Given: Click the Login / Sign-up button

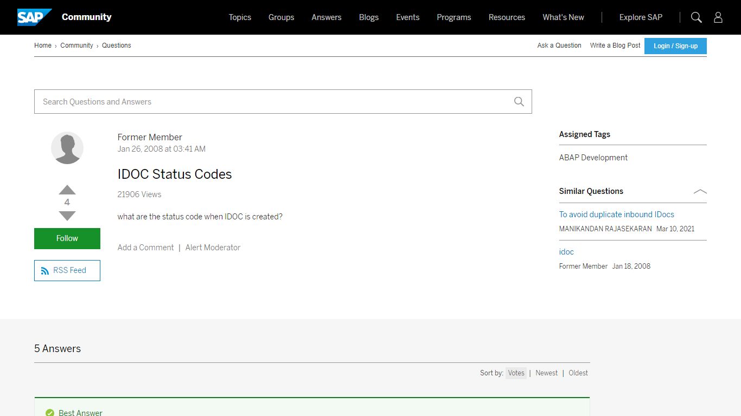Looking at the screenshot, I should [675, 46].
